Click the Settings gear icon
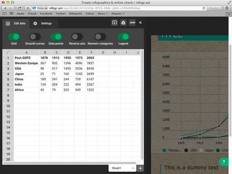 (35, 24)
